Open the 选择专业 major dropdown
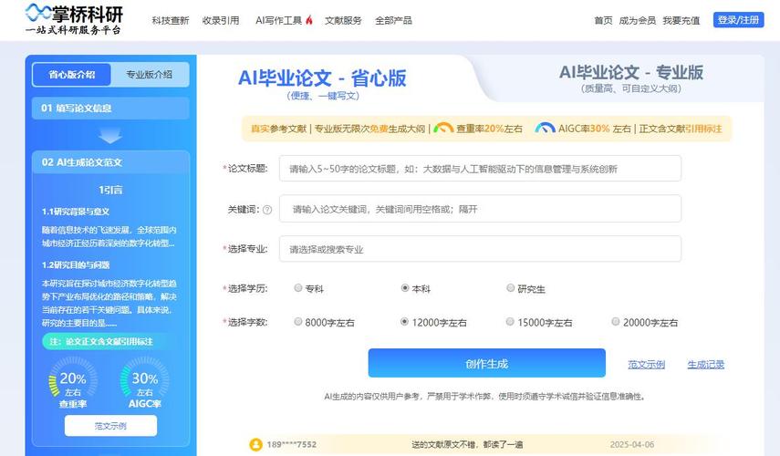Screen dimensions: 780x456 pyautogui.click(x=480, y=249)
